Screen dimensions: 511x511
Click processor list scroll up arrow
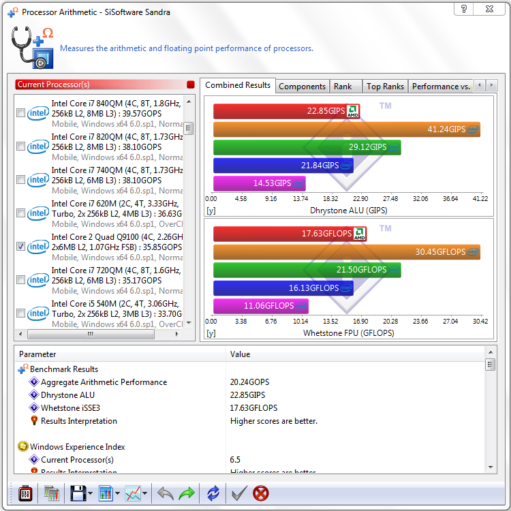click(189, 102)
